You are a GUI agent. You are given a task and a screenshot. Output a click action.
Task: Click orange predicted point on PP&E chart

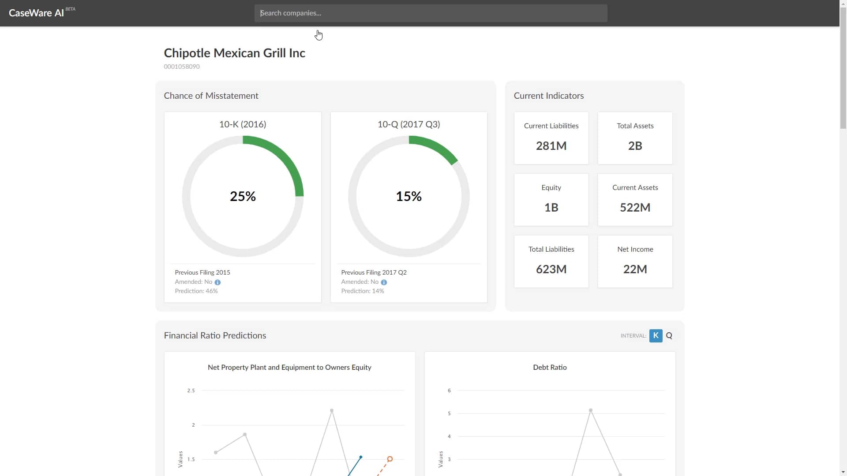point(390,459)
